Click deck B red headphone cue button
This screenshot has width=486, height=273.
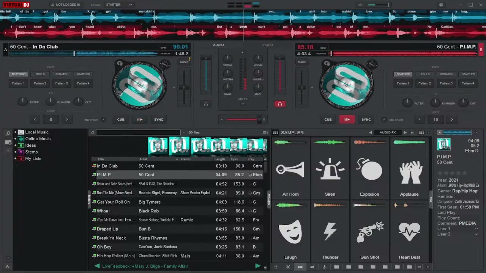pyautogui.click(x=280, y=104)
